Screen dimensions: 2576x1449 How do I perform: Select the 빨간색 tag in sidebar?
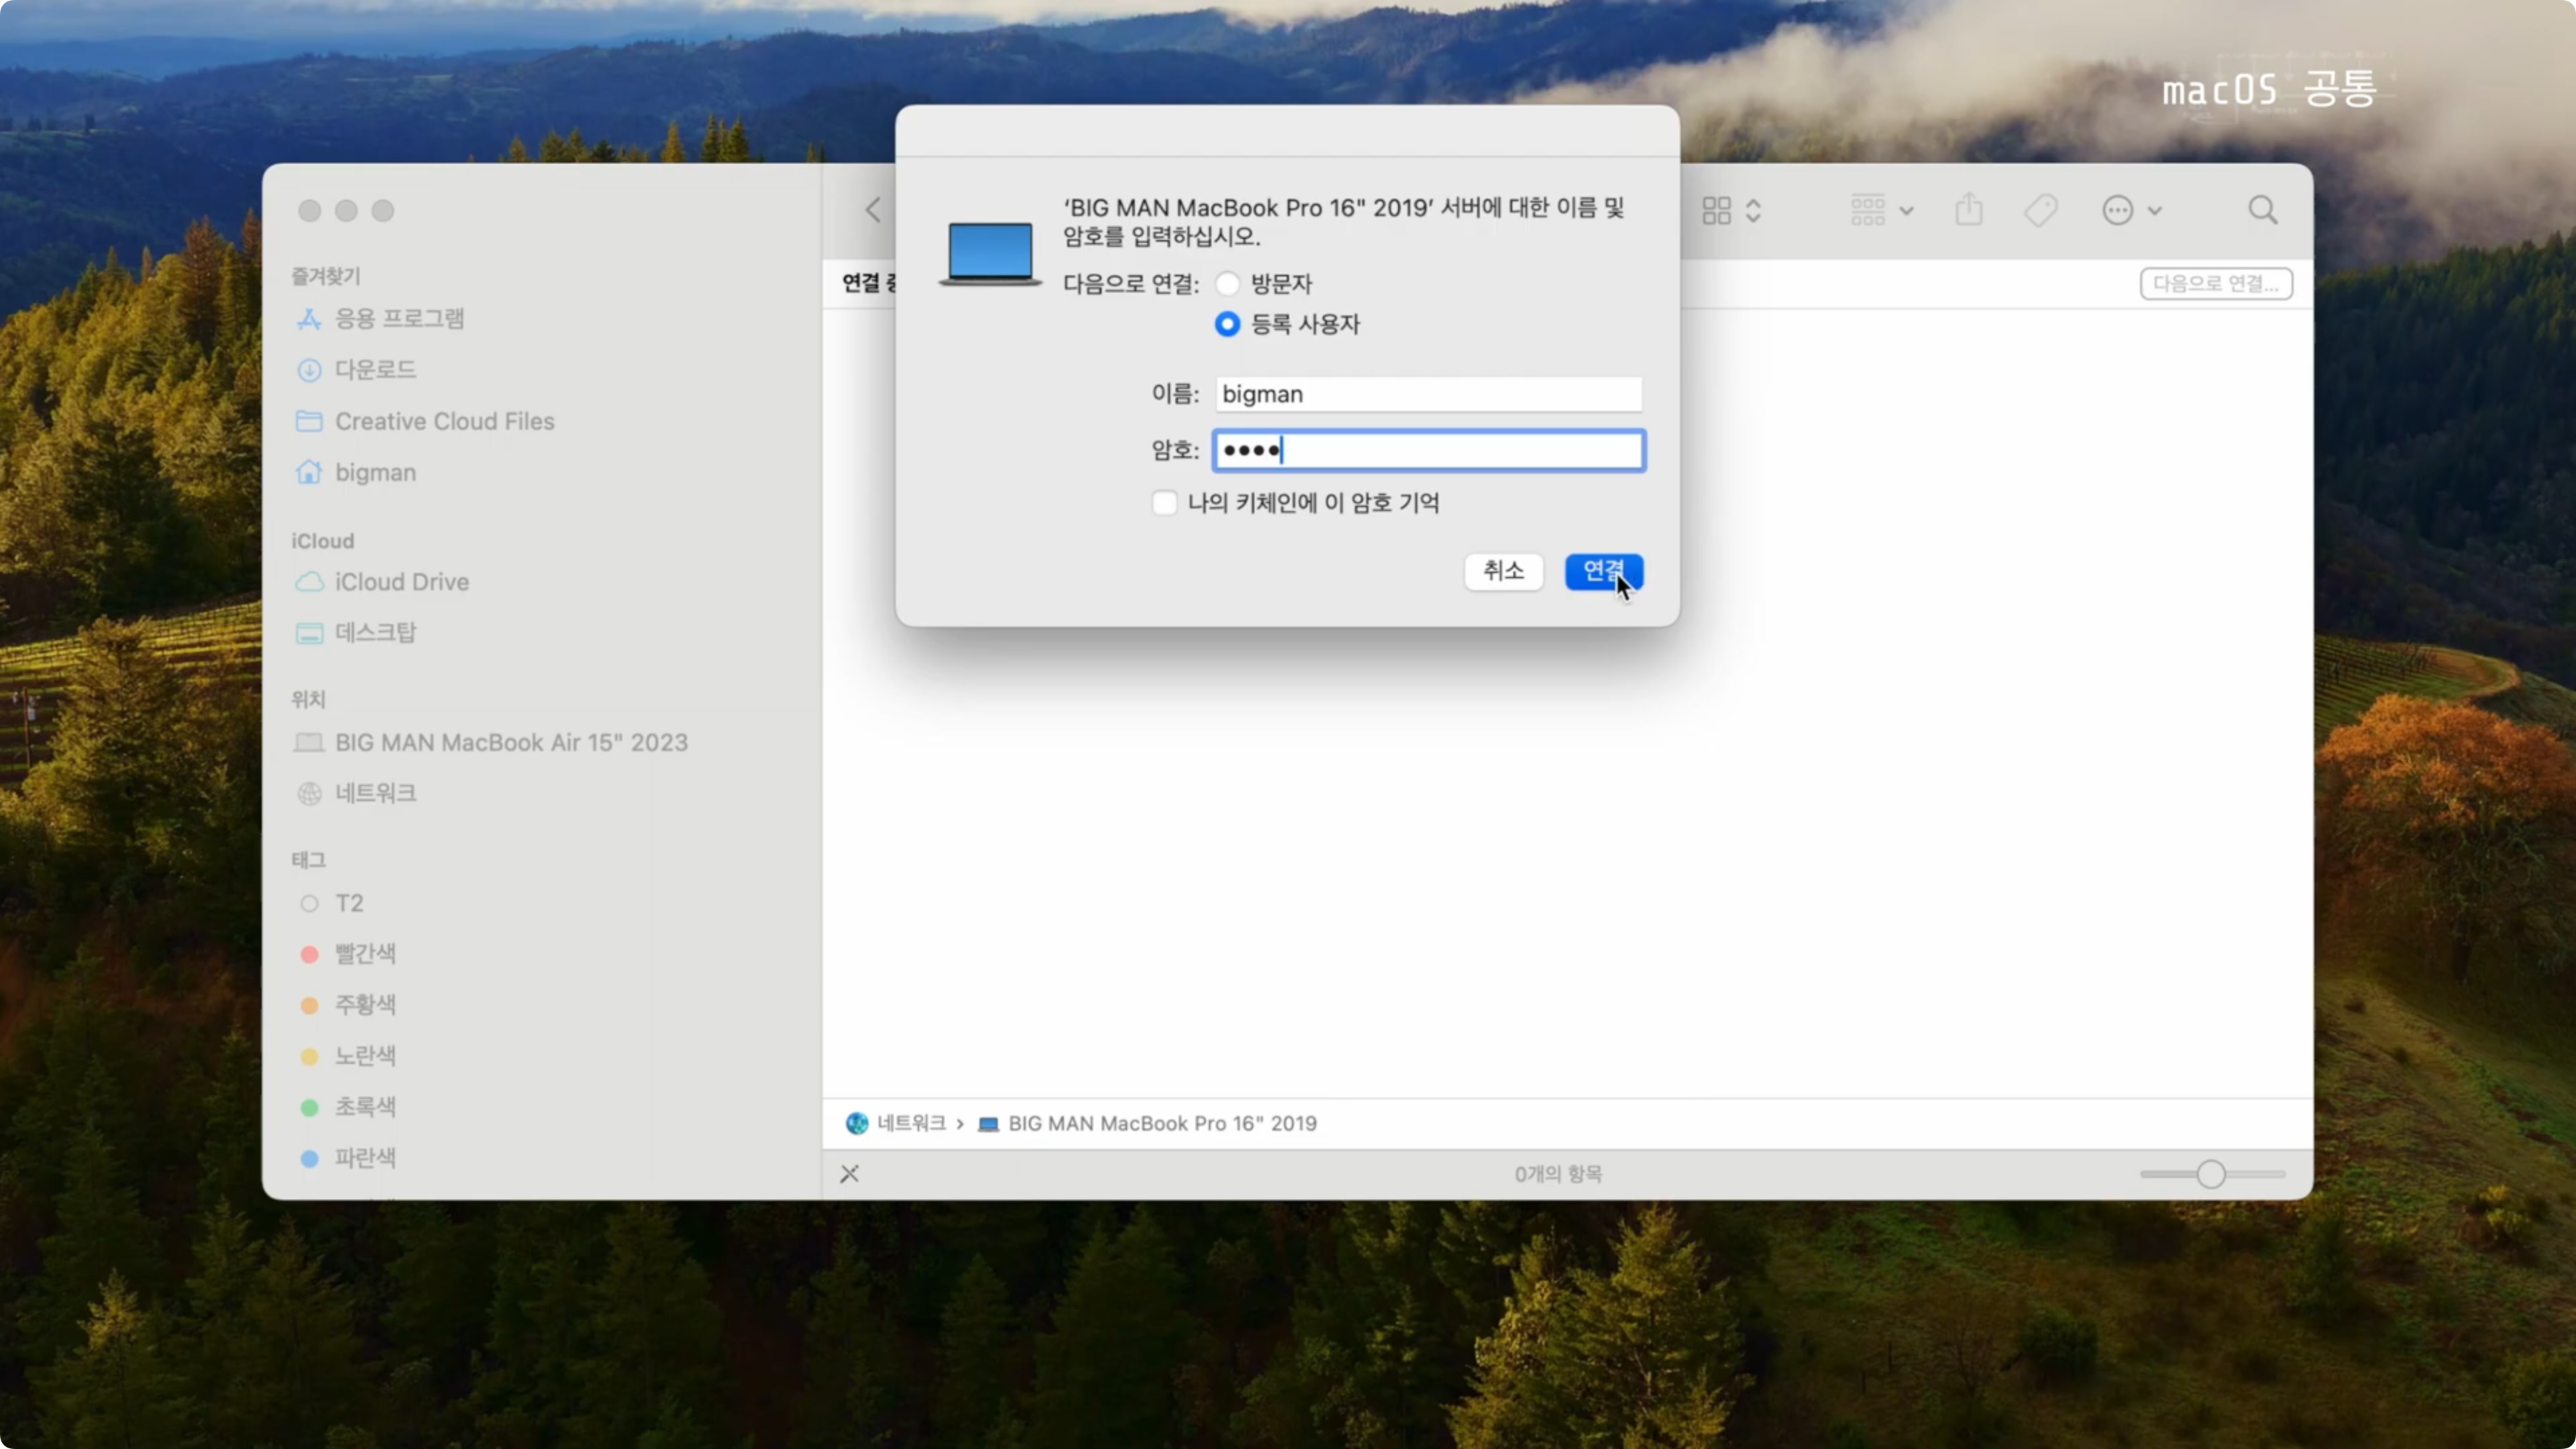point(364,954)
